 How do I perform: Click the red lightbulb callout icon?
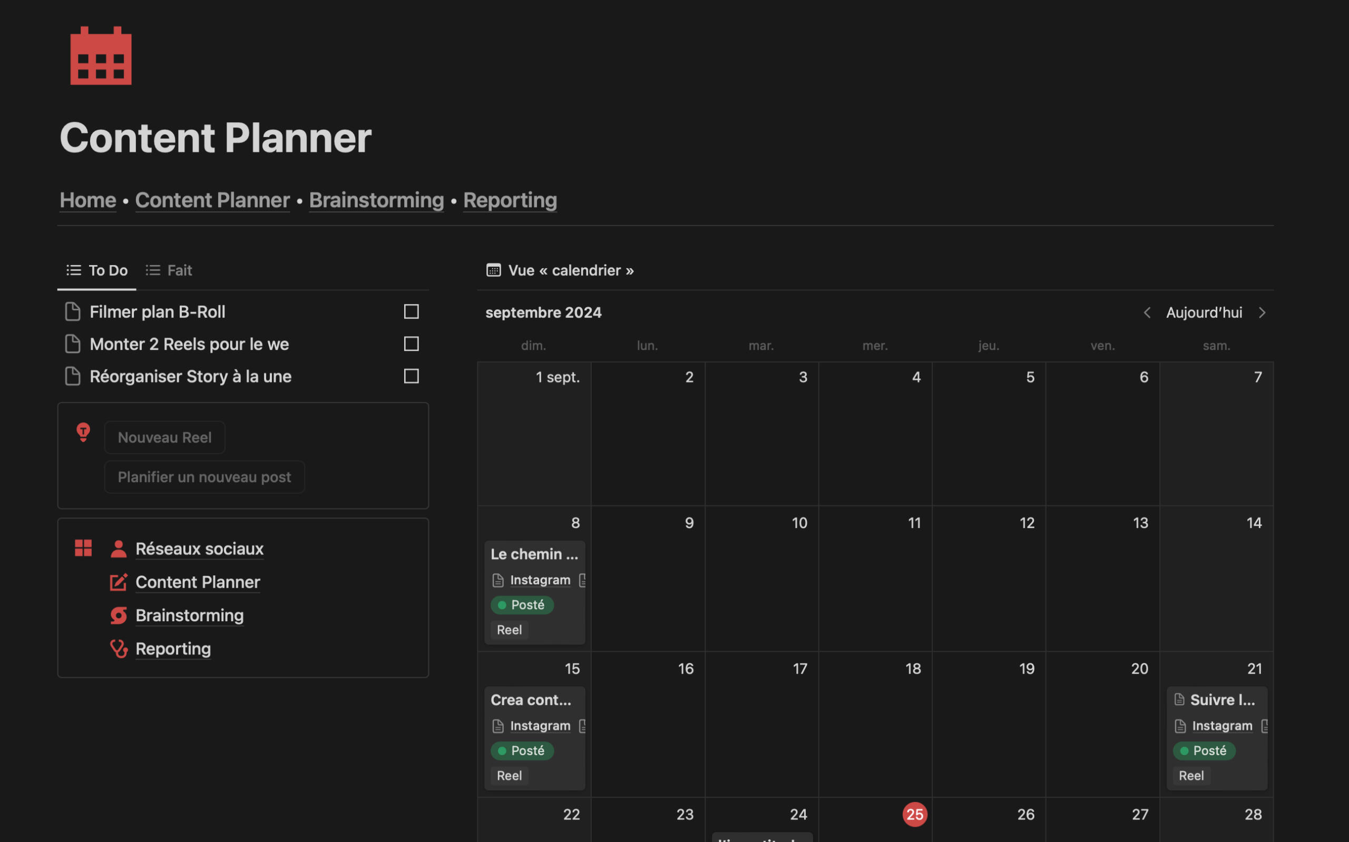83,432
